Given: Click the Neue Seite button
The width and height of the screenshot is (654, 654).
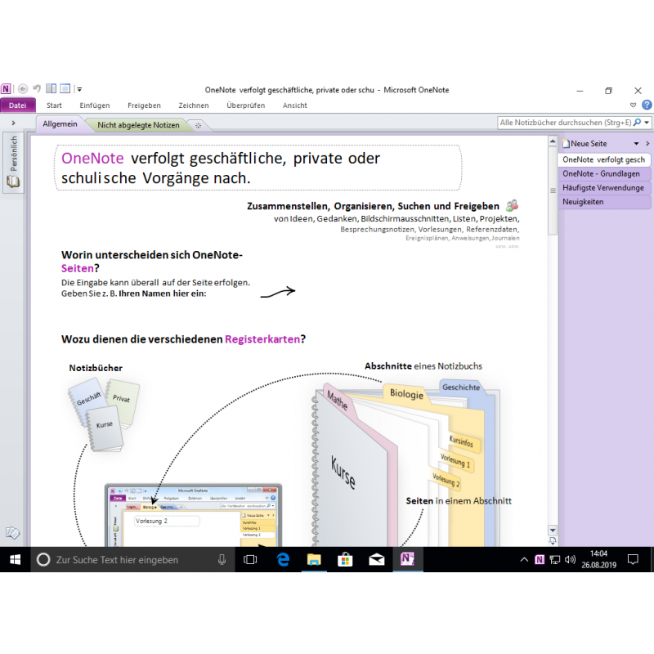Looking at the screenshot, I should click(x=587, y=144).
